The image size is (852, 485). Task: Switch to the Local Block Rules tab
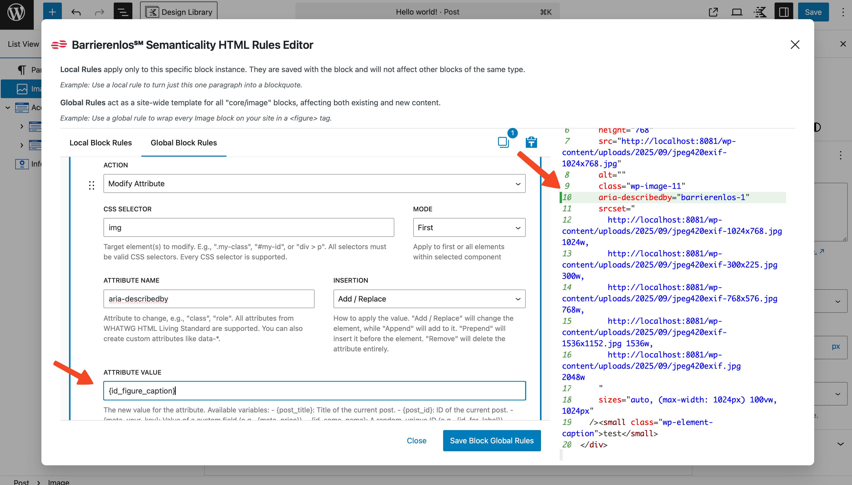pyautogui.click(x=101, y=143)
